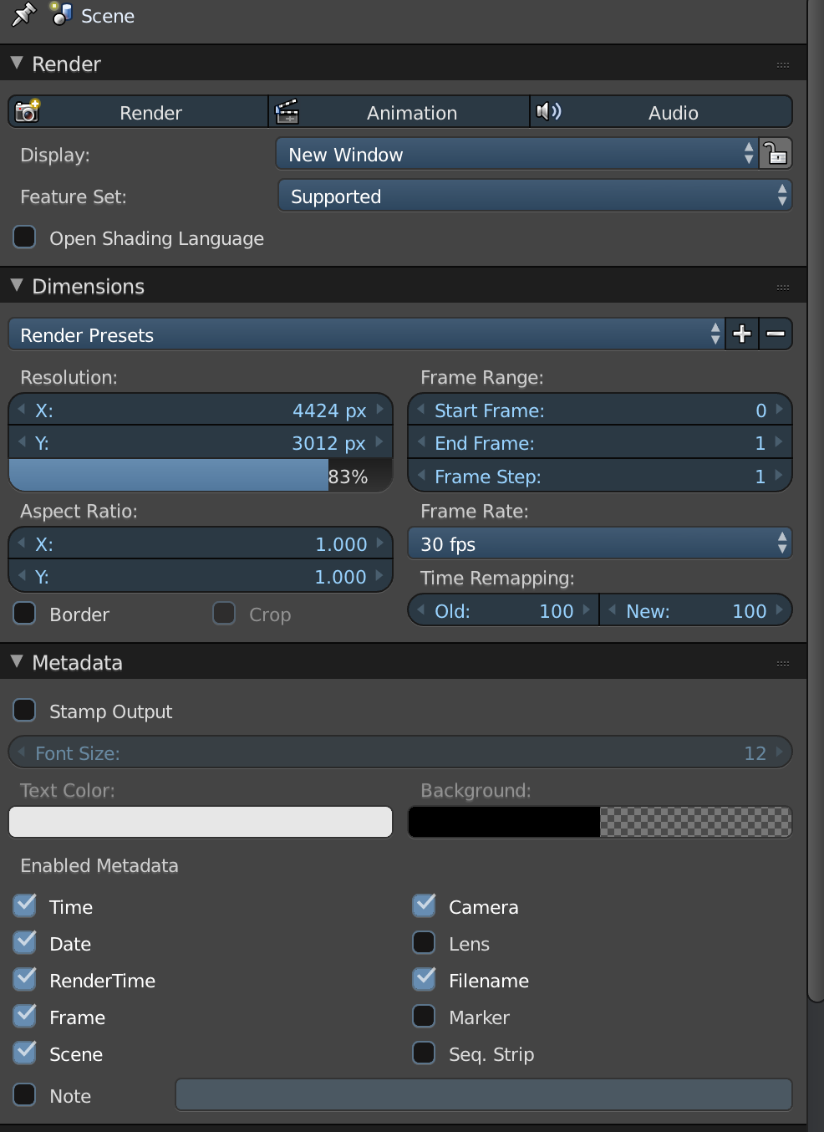Uncheck the Time metadata option

[25, 905]
